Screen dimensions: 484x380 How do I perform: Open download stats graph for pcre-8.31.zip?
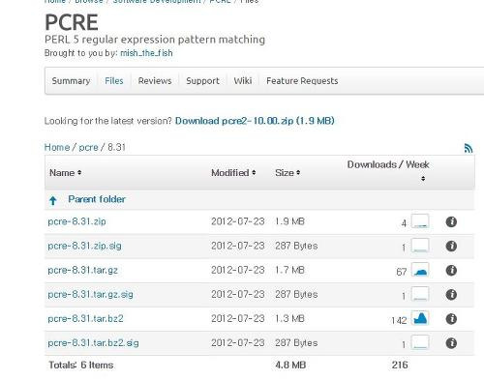coord(420,221)
